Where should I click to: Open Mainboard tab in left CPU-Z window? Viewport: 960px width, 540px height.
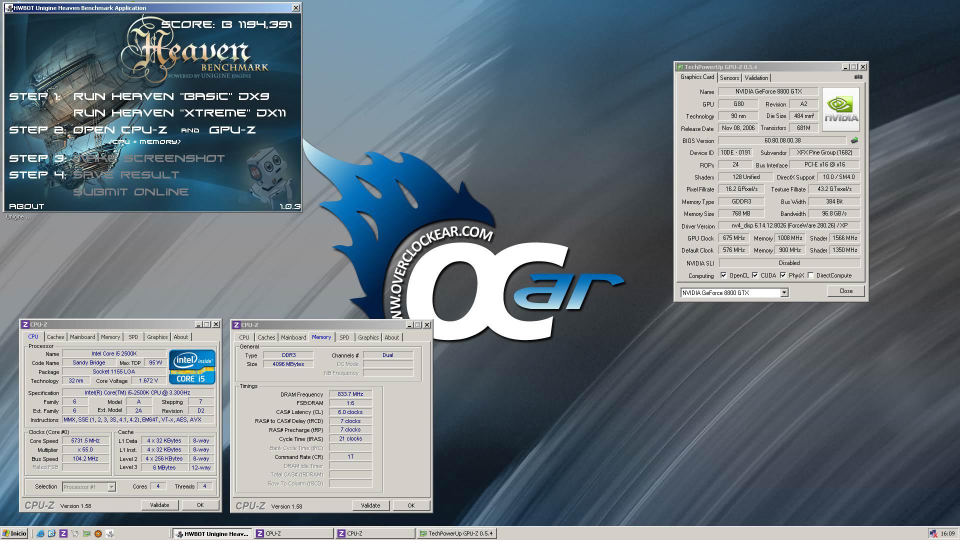point(82,337)
